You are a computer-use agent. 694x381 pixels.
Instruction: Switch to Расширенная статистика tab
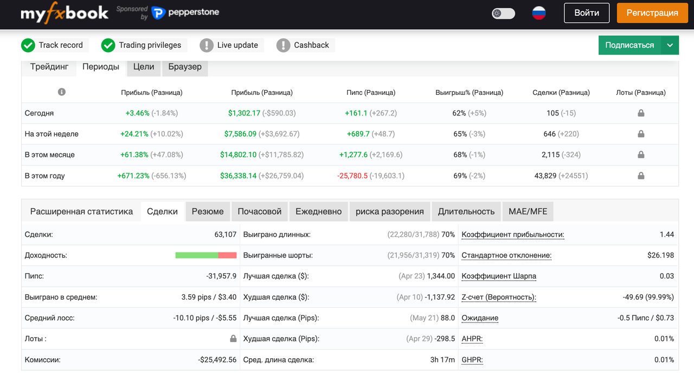81,211
